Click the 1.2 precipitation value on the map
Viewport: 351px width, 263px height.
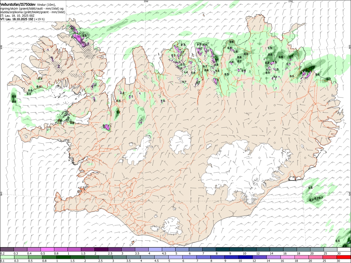(x=118, y=112)
